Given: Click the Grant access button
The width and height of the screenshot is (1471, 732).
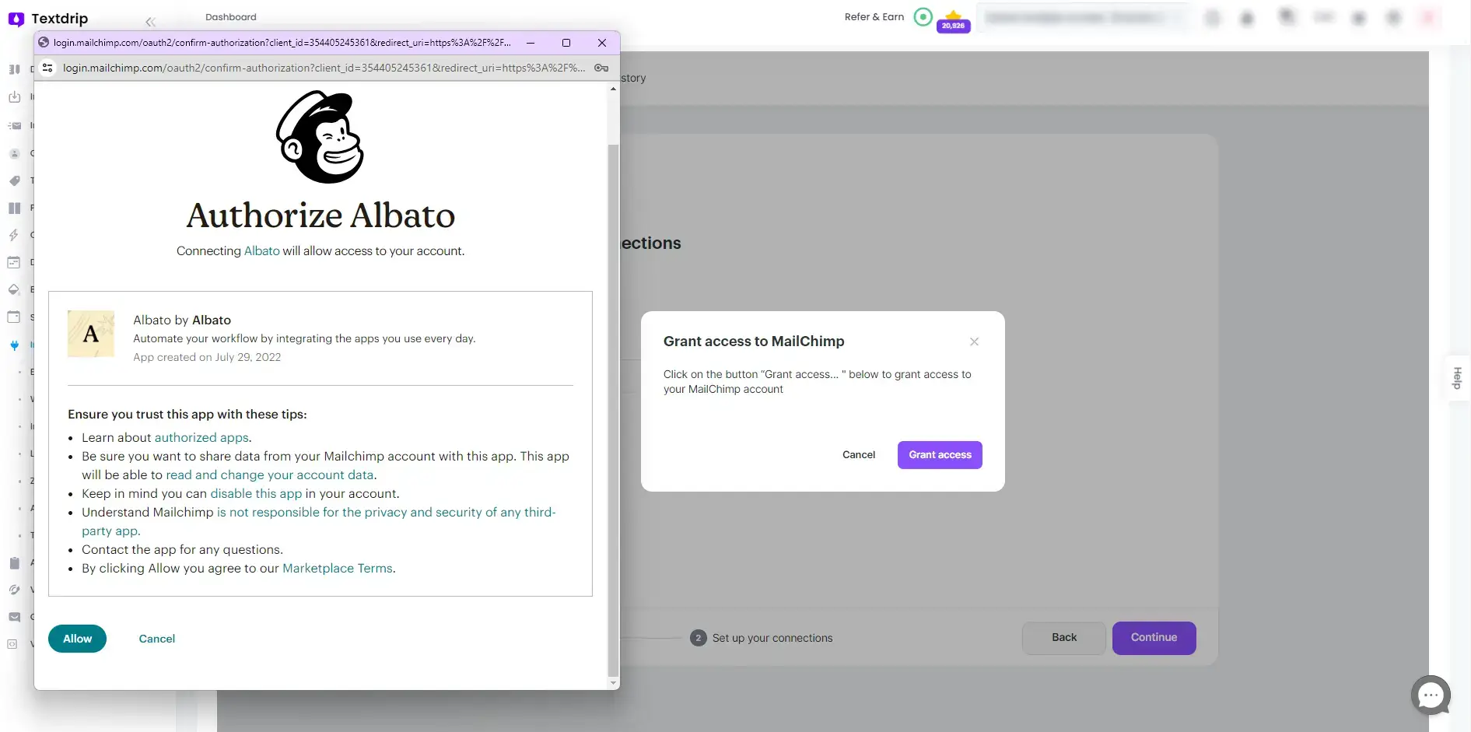Looking at the screenshot, I should 939,454.
